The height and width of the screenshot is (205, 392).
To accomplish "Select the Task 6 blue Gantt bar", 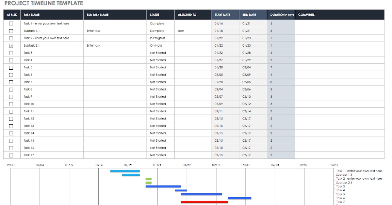I will click(x=239, y=198).
